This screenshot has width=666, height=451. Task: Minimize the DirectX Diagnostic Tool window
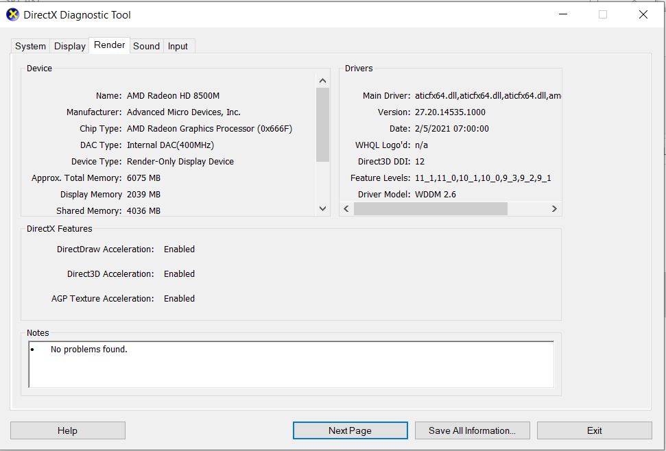point(563,14)
